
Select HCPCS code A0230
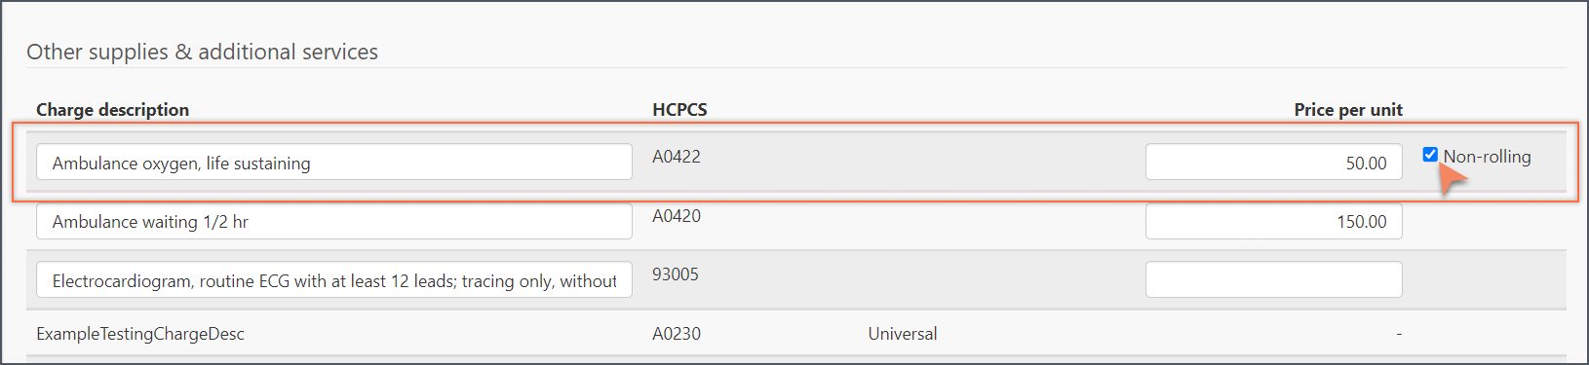pyautogui.click(x=677, y=334)
